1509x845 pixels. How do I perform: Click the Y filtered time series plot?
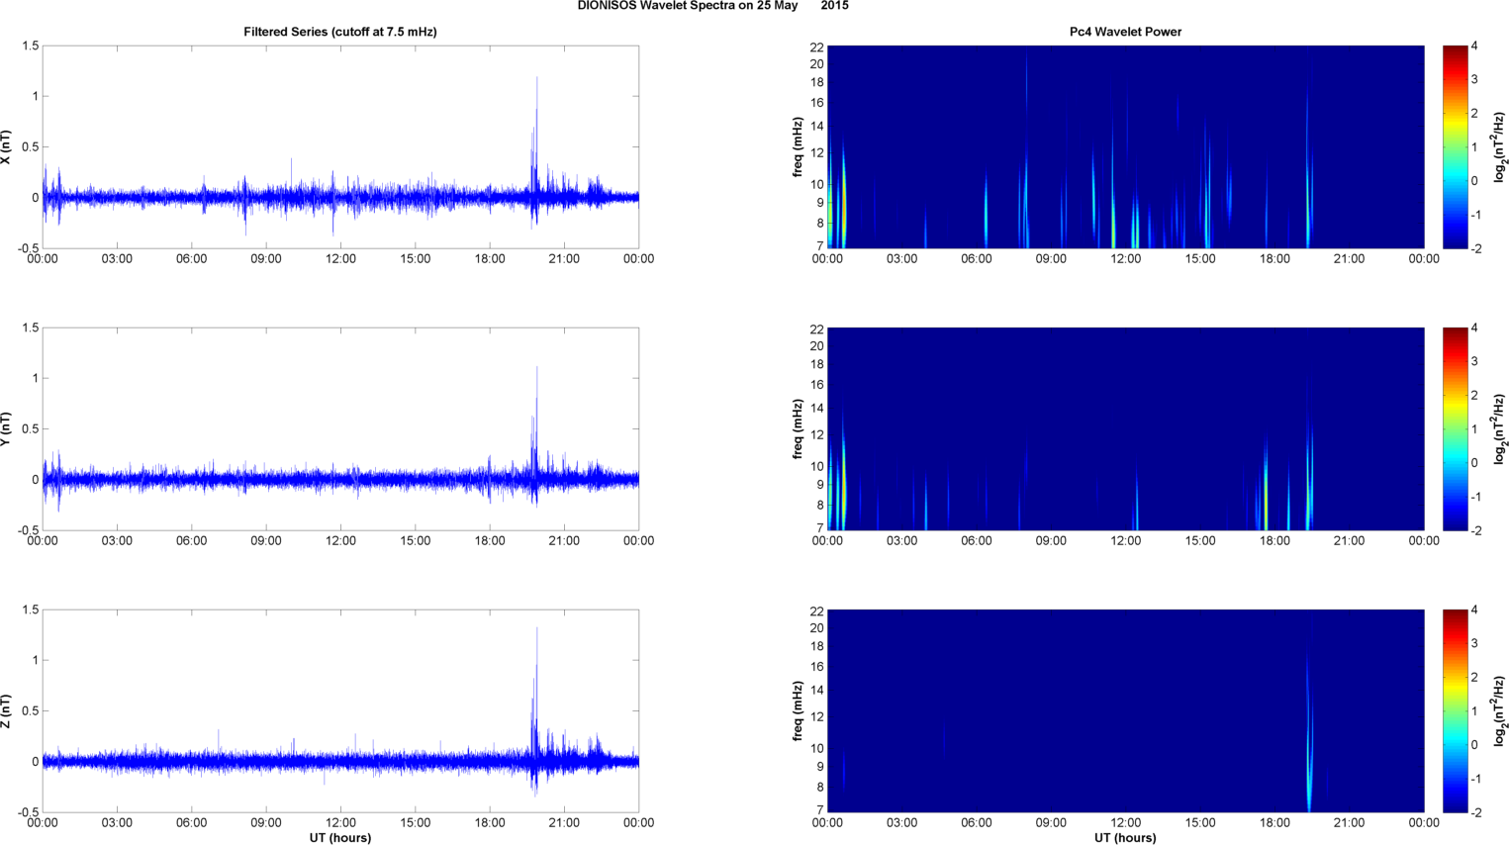340,429
